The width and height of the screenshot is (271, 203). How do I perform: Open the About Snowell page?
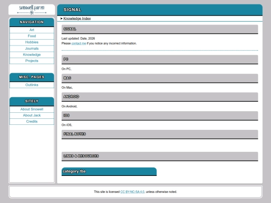(x=32, y=109)
